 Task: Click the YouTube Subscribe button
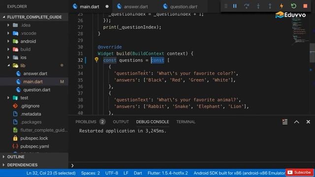(x=300, y=173)
